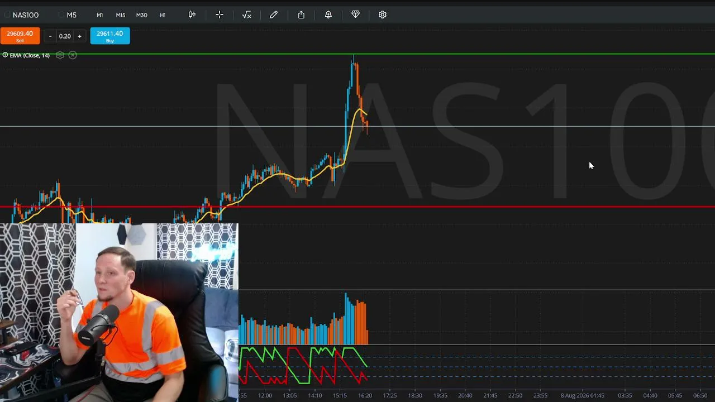Remove the EMA indicator
The image size is (715, 402).
point(73,55)
